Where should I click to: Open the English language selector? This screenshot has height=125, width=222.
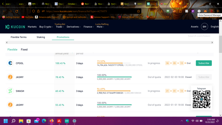tap(215, 27)
